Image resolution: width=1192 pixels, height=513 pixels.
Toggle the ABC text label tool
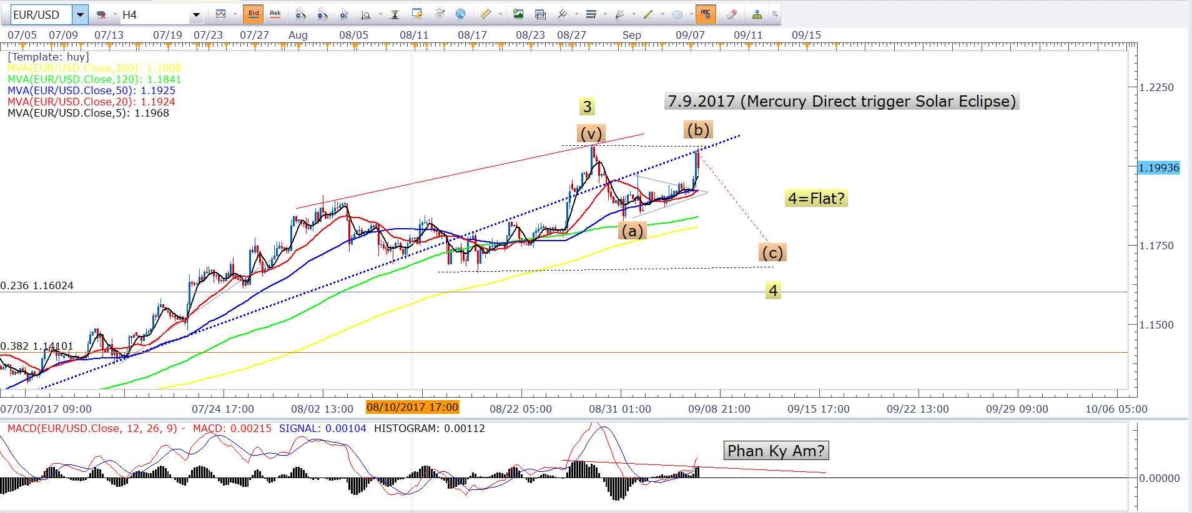point(706,14)
